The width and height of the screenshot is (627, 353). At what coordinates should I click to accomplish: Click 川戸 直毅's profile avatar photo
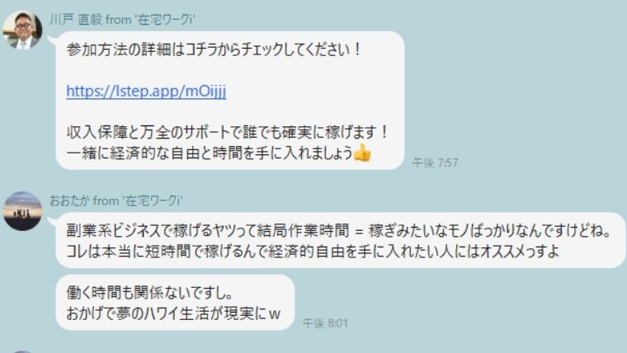pyautogui.click(x=22, y=30)
